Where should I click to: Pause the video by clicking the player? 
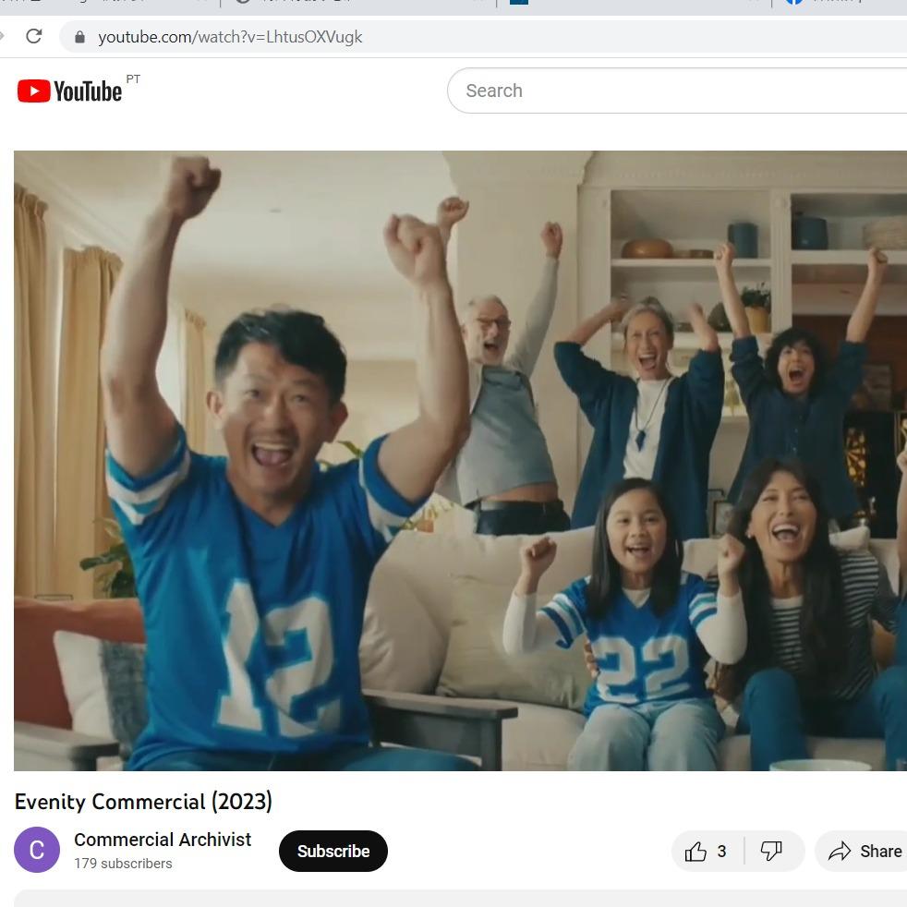(x=459, y=462)
